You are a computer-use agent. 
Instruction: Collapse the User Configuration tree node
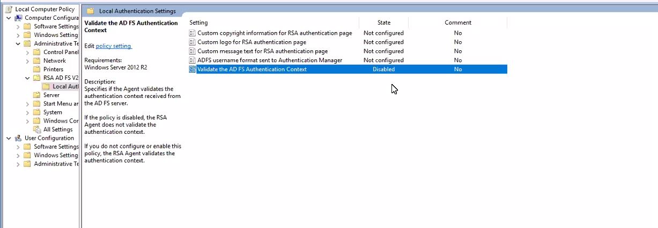click(9, 138)
